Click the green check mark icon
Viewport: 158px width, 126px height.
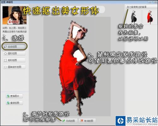(x=64, y=121)
